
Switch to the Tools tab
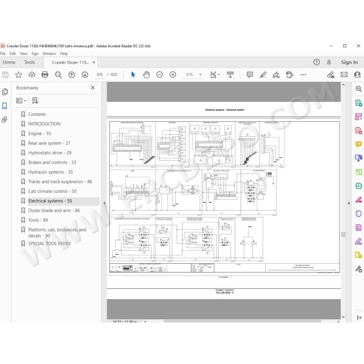tap(30, 62)
